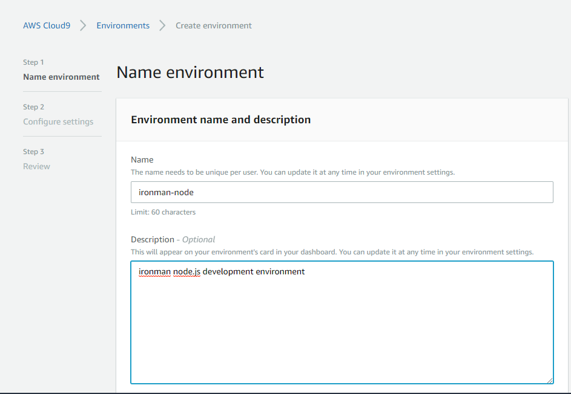Click the unique-per-user help text under Name
Screen dimensions: 571x394
click(292, 172)
